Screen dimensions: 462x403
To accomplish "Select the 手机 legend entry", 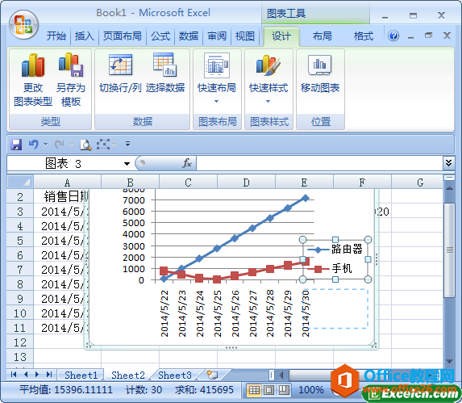I will tap(330, 268).
